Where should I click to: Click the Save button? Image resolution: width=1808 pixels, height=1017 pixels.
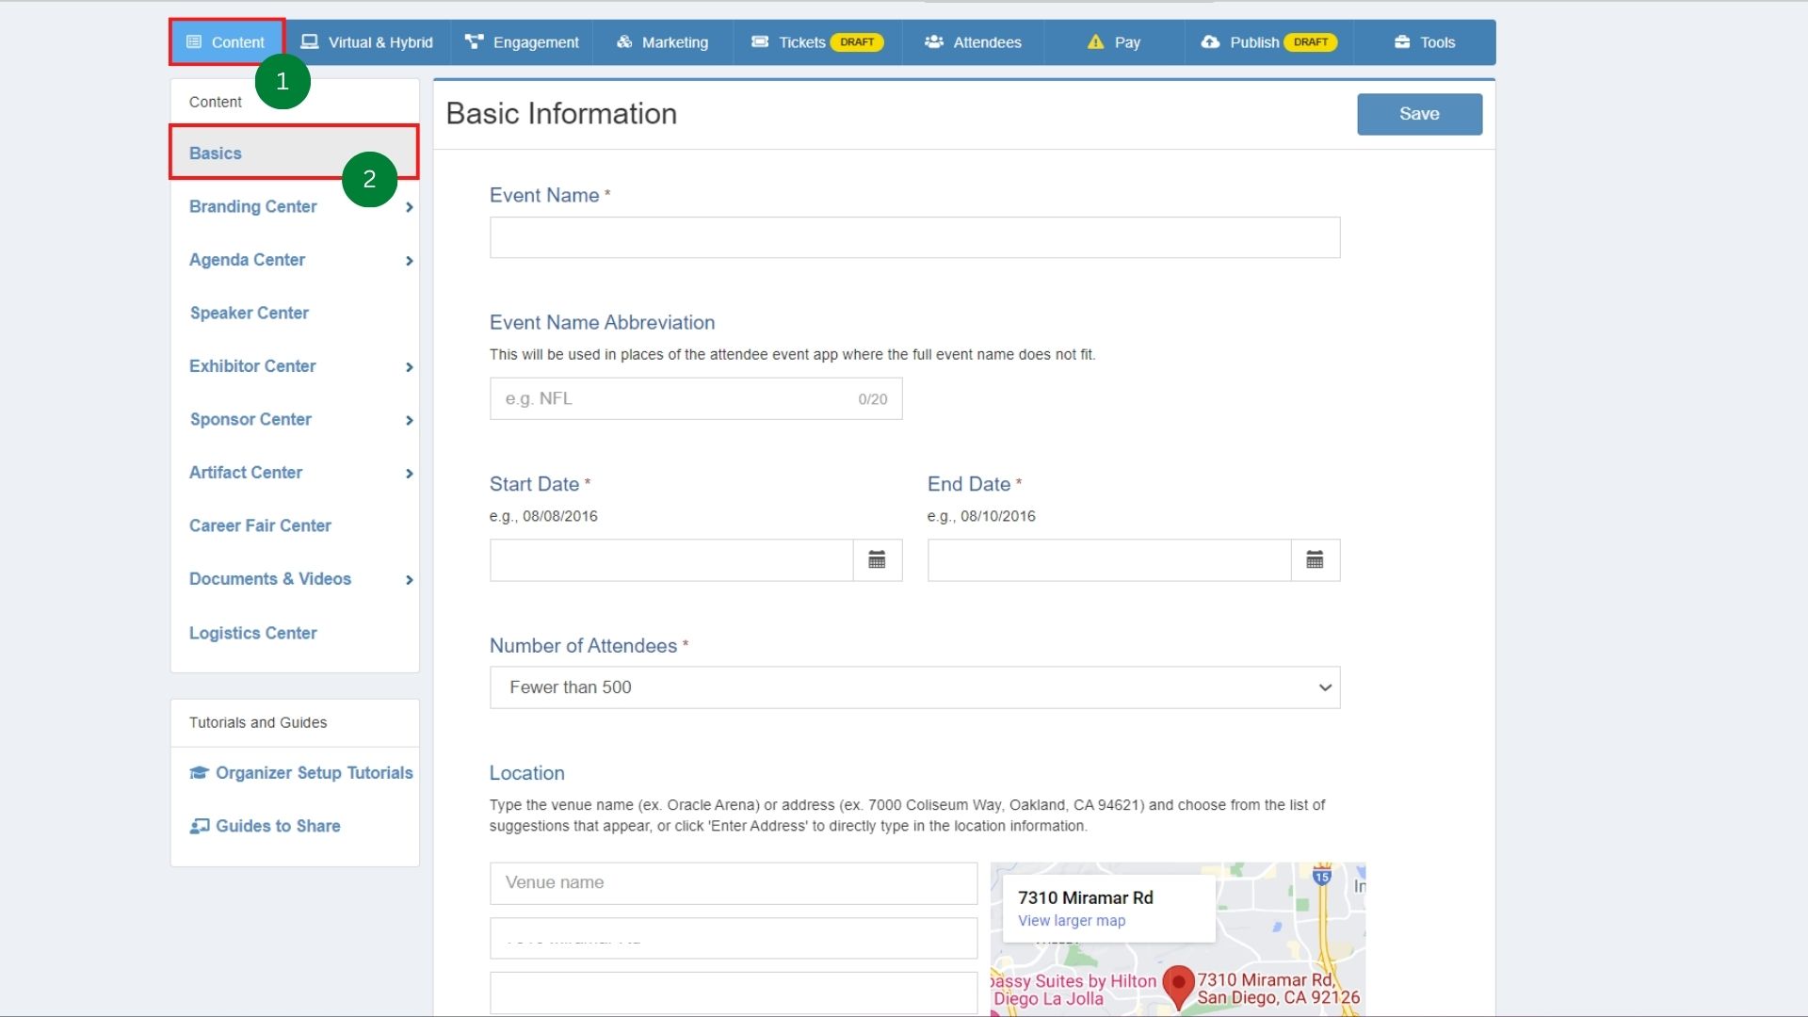click(1419, 114)
